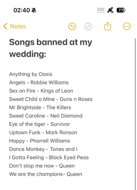137x190 pixels.
Task: Tap the 'Dance Monkey - Tones and I' line
Action: click(x=43, y=149)
